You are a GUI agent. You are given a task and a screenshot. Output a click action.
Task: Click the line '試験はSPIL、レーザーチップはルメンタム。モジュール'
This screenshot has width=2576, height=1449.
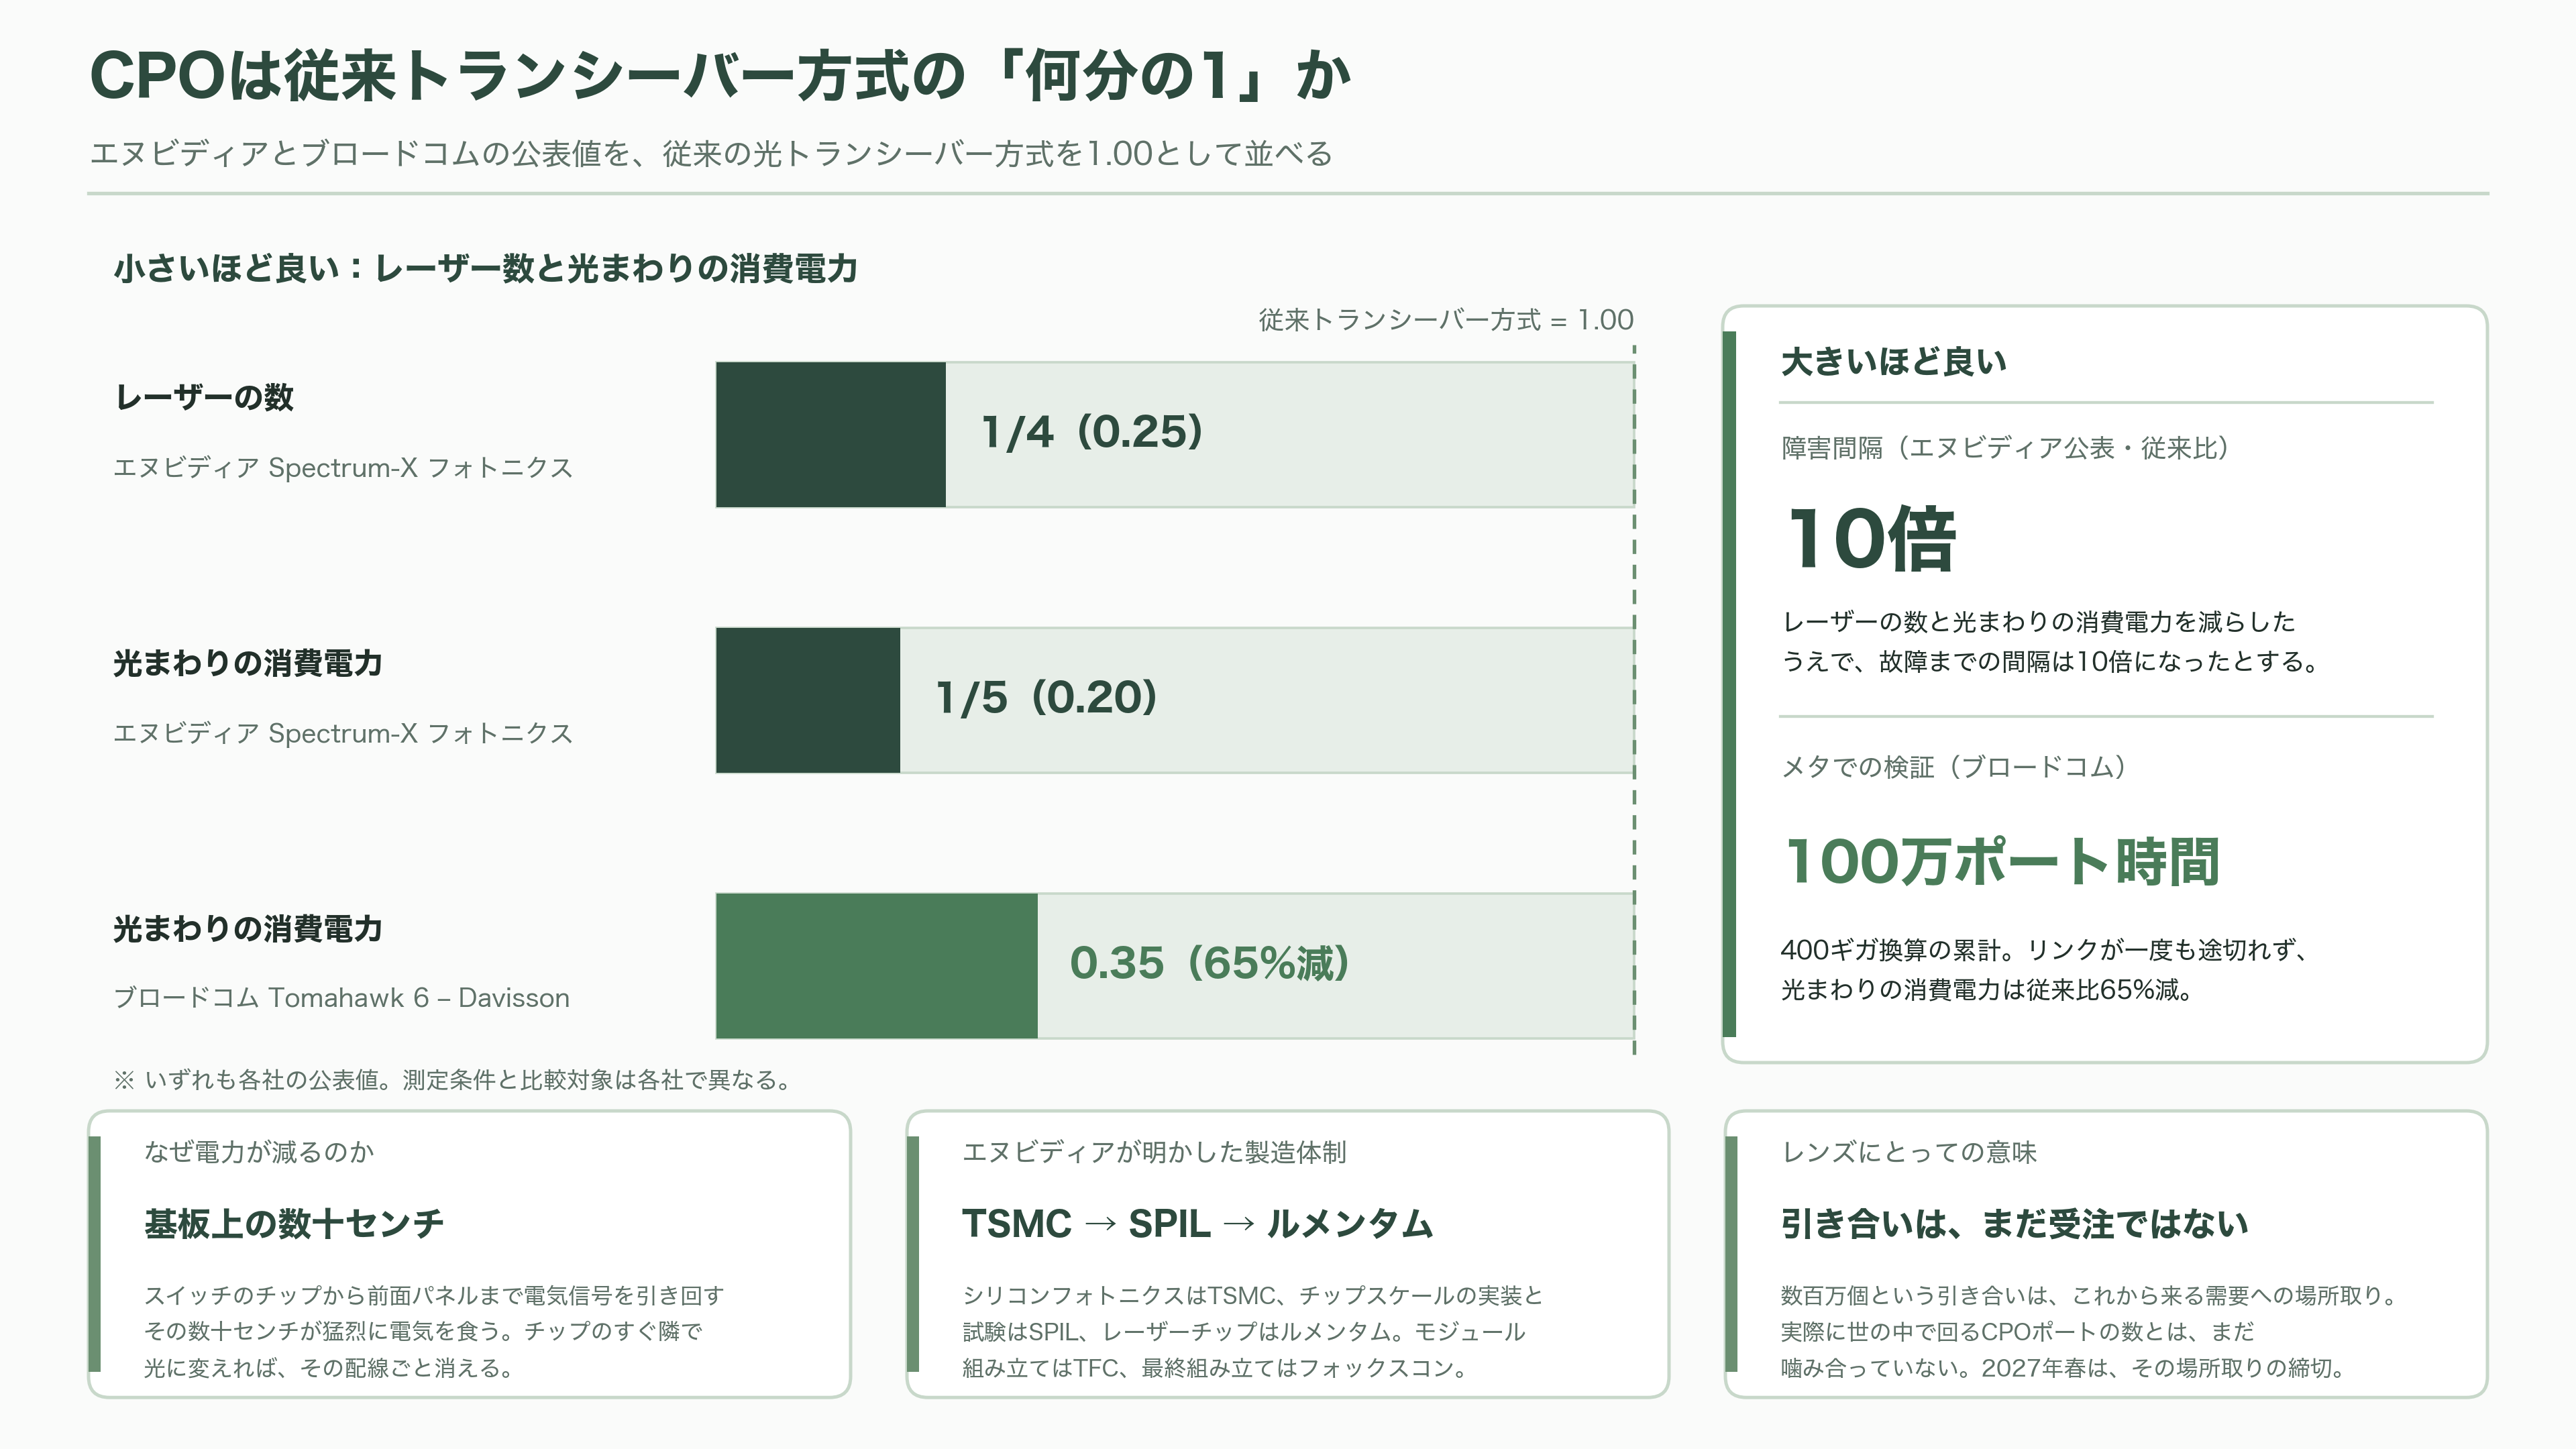[x=1243, y=1332]
